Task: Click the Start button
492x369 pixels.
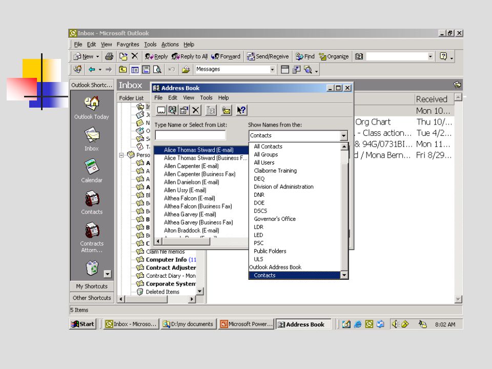Action: coord(83,324)
